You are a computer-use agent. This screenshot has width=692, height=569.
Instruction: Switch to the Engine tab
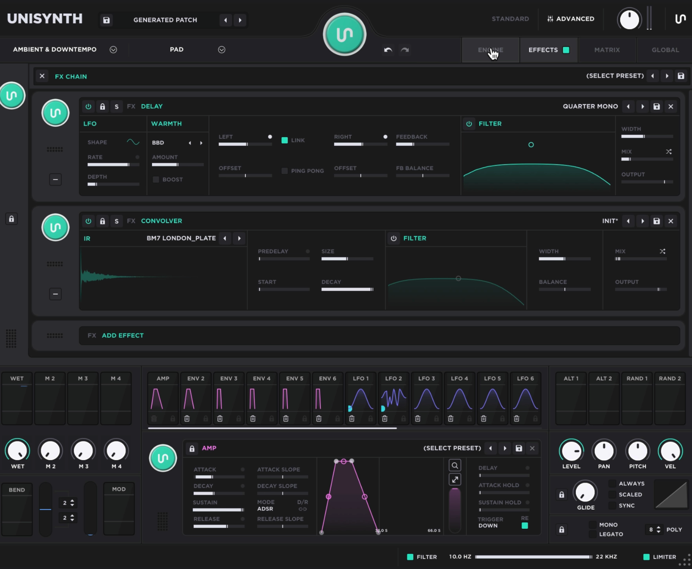click(x=490, y=50)
